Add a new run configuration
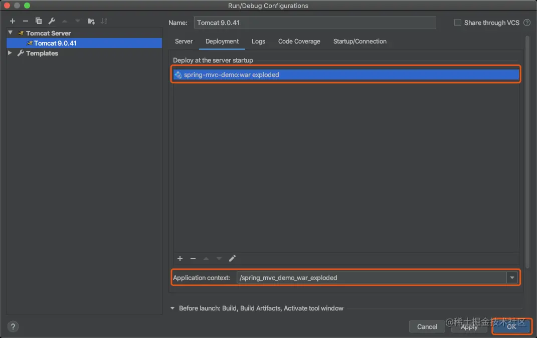Viewport: 537px width, 338px height. click(x=13, y=21)
